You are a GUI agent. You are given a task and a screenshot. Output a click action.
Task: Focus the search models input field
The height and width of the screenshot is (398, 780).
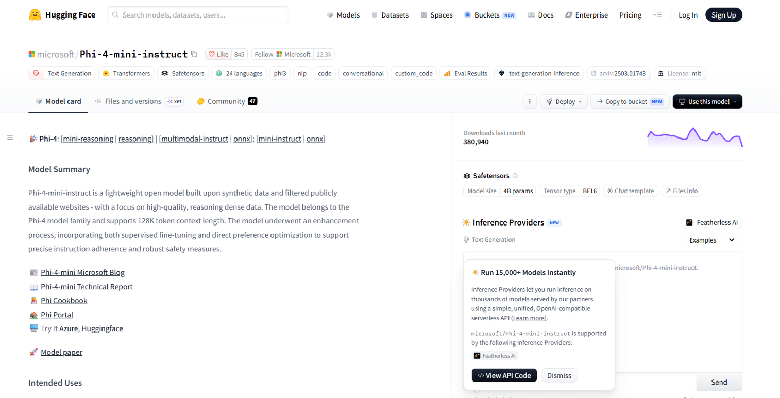[198, 15]
